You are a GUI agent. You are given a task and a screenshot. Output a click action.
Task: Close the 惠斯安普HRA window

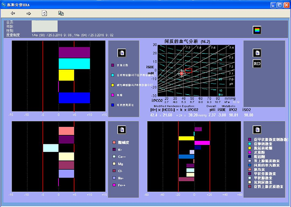coord(286,5)
